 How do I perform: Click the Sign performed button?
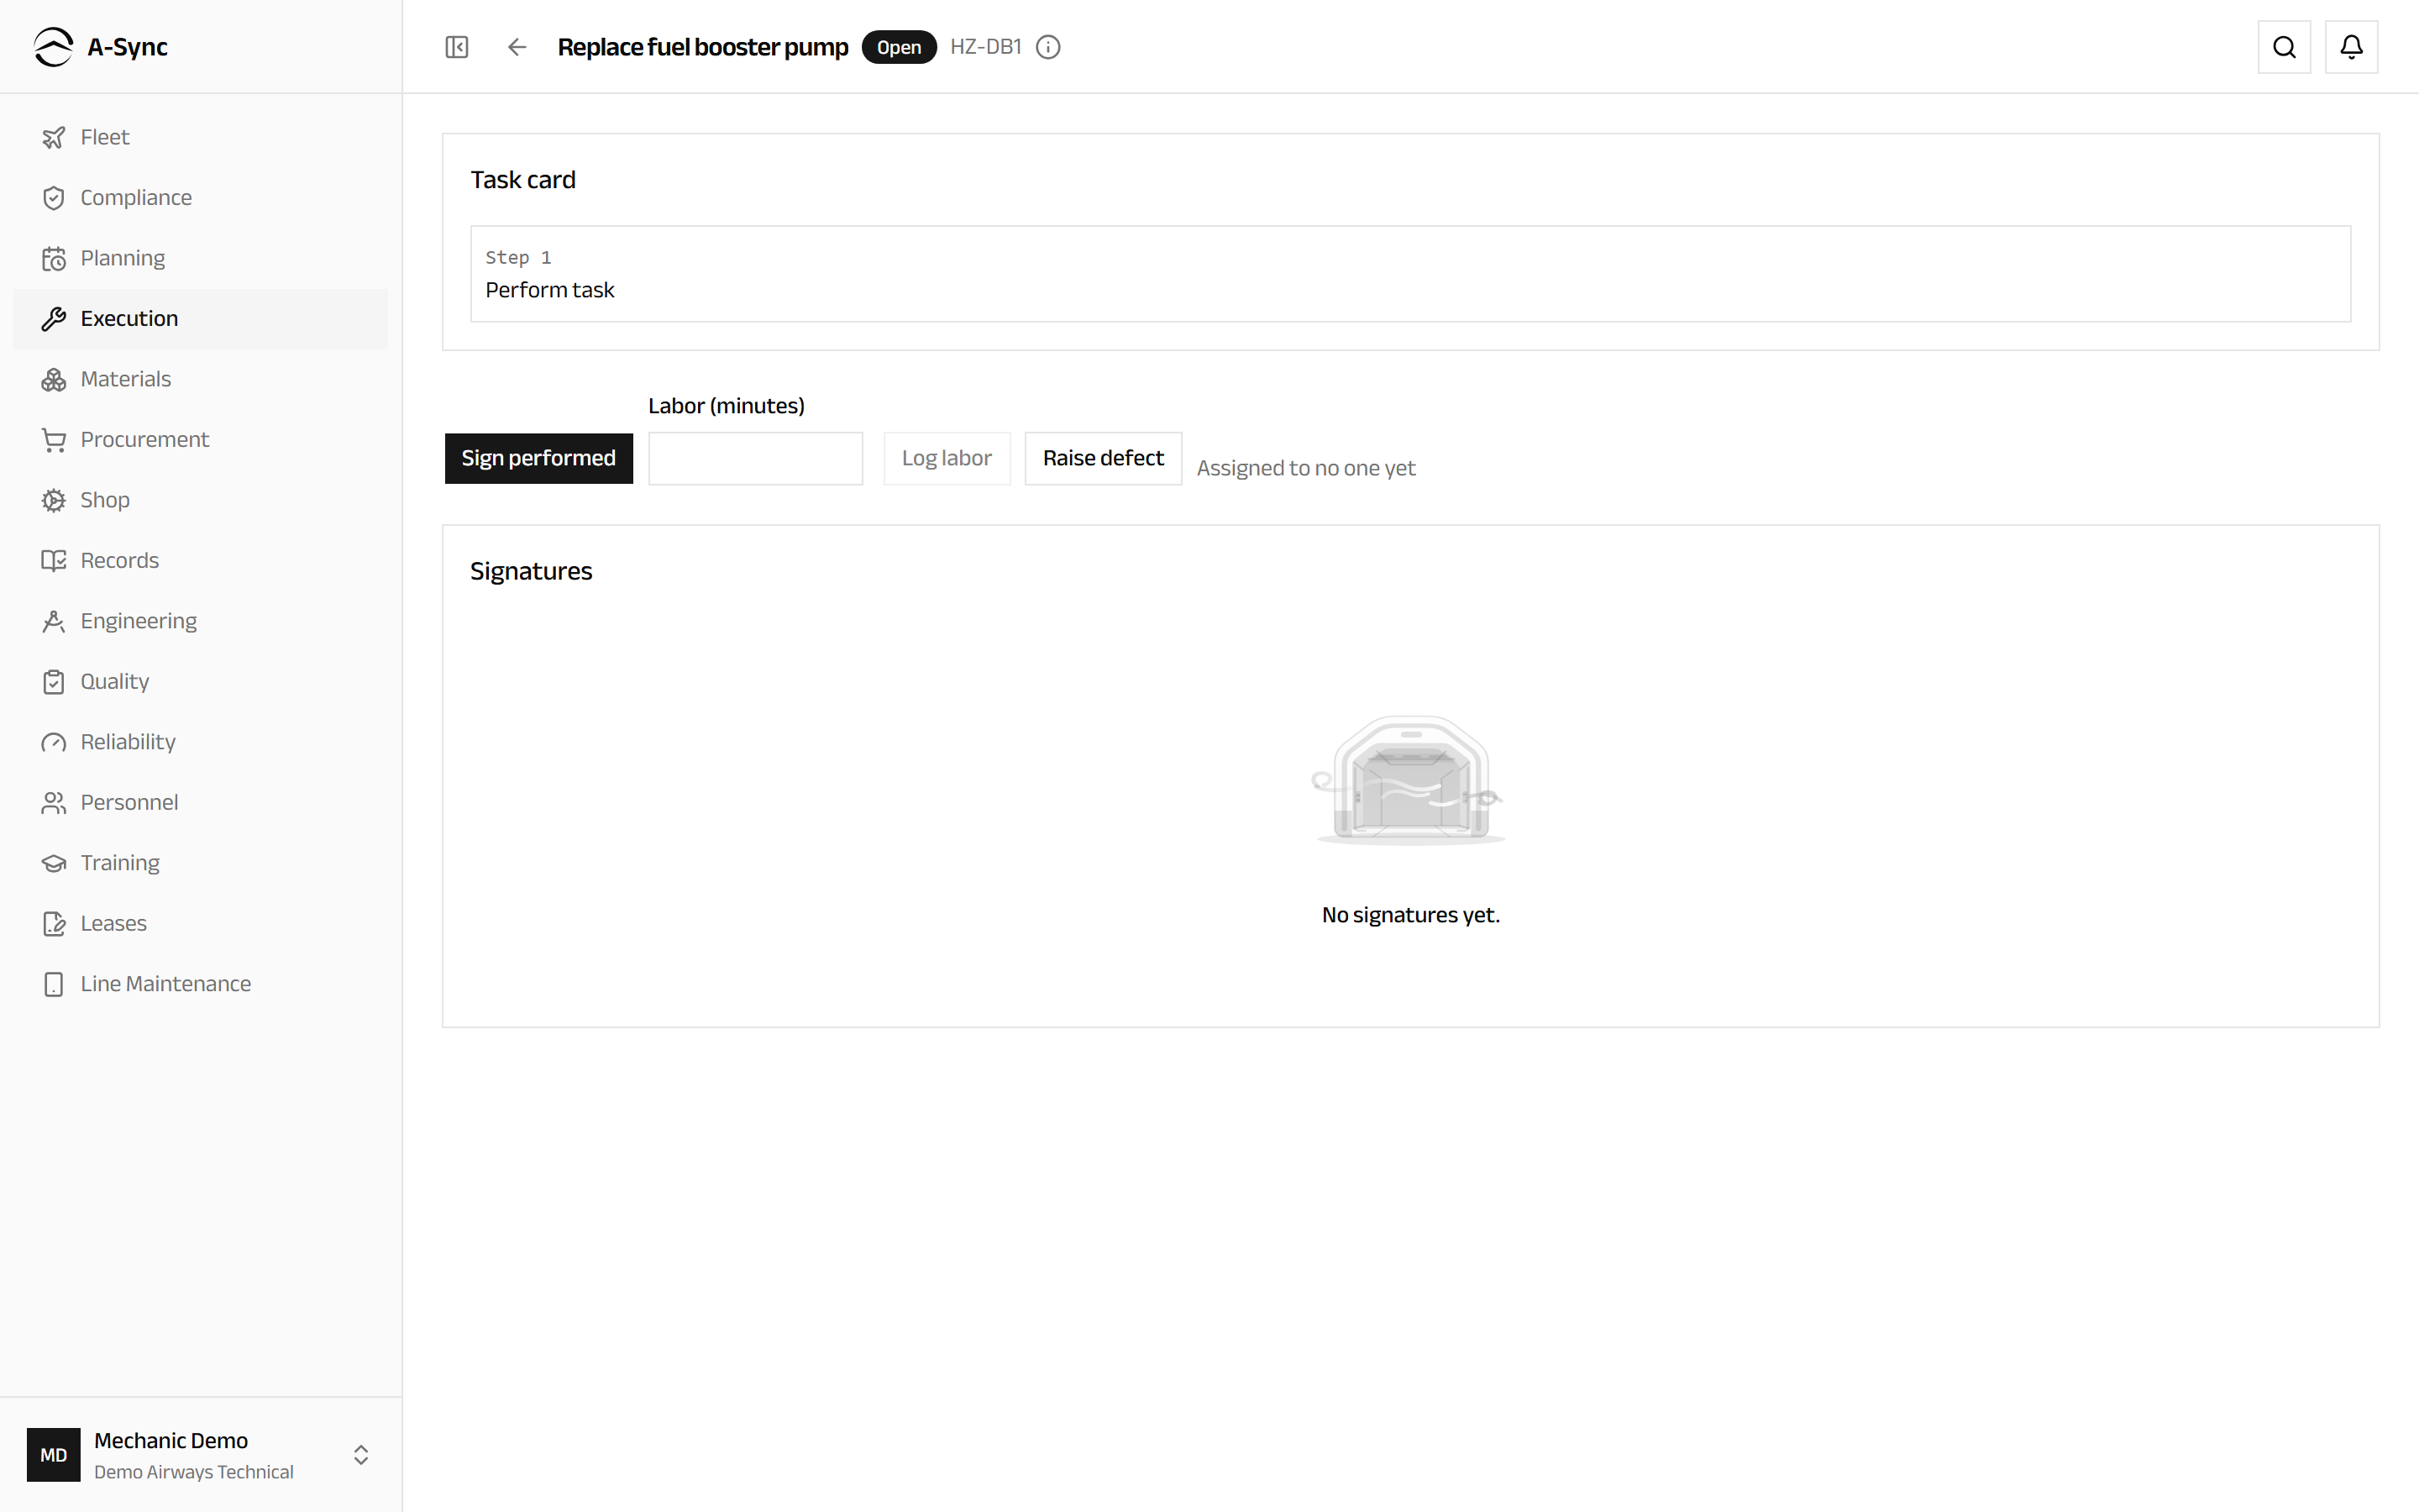(538, 458)
